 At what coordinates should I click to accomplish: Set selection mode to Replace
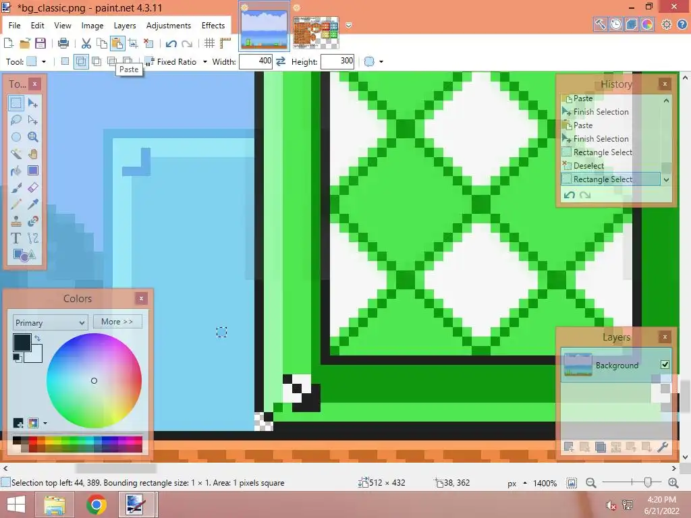click(65, 61)
